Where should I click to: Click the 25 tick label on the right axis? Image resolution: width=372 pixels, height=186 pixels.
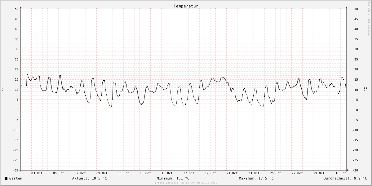pos(356,59)
